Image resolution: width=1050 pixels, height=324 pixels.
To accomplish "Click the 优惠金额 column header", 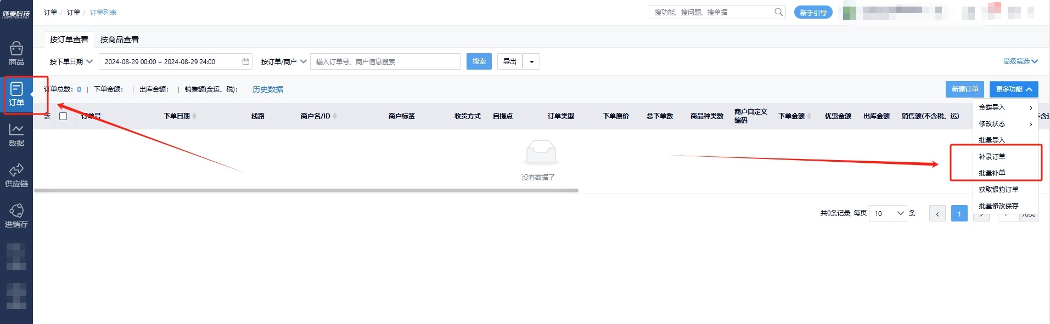I will (x=838, y=116).
